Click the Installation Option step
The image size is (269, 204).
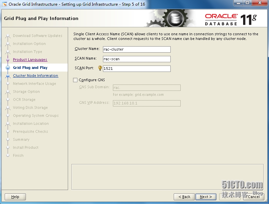tap(29, 44)
